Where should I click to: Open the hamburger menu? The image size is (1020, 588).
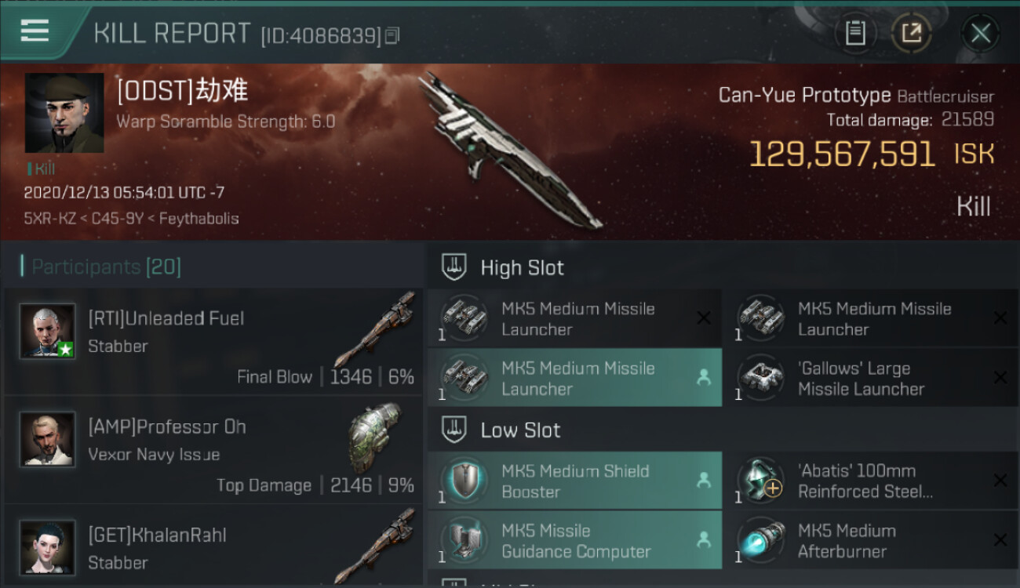coord(35,31)
